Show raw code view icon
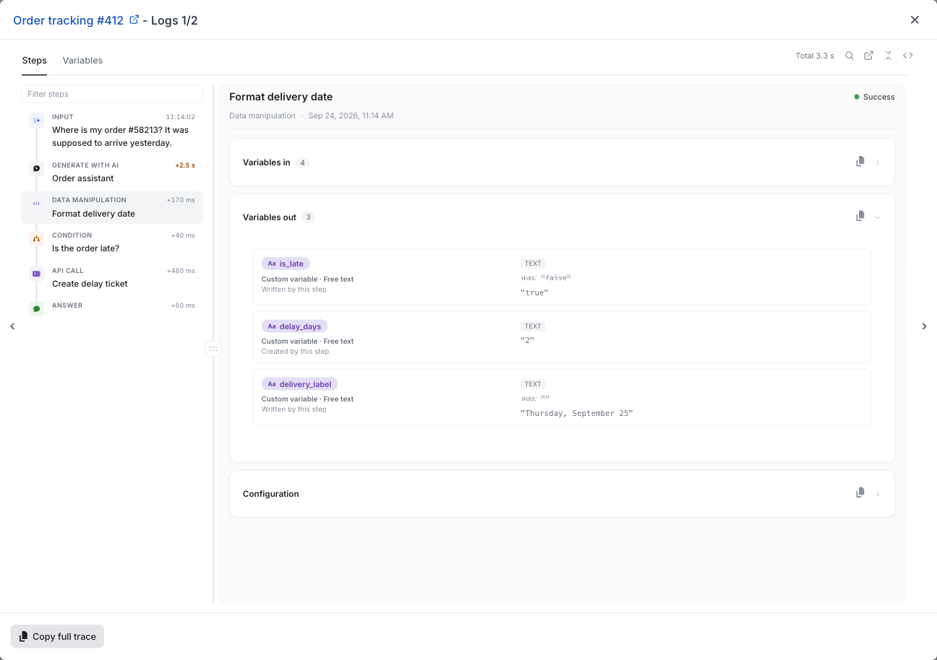This screenshot has width=937, height=660. click(x=908, y=56)
